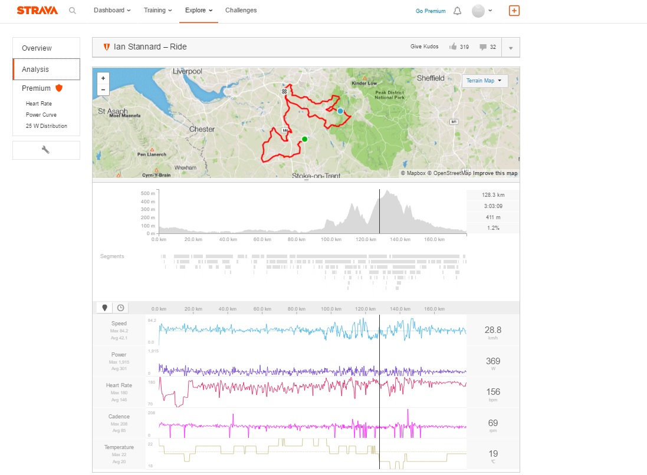The height and width of the screenshot is (475, 647).
Task: Expand the activity options arrow beside comments
Action: coord(510,48)
